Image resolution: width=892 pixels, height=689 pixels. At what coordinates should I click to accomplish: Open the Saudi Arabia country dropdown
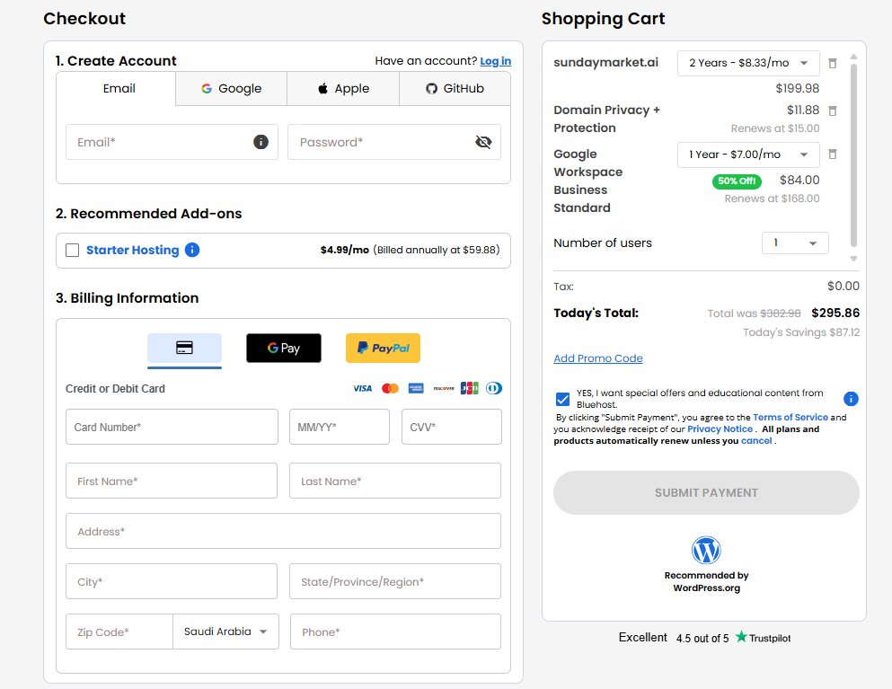[x=225, y=632]
